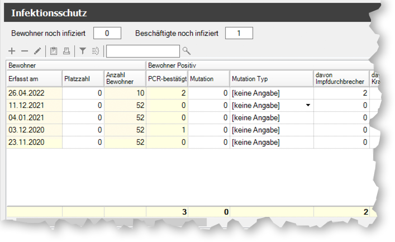Open Mutation Typ dropdown for 11.12.2021 row
395x242 pixels.
coord(308,105)
